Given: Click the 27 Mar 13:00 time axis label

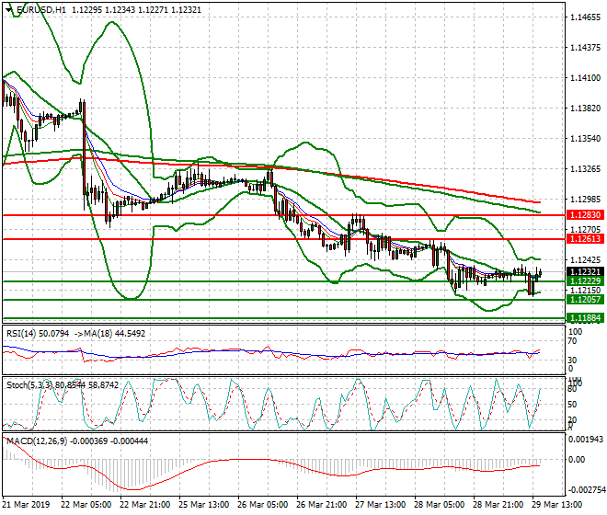Looking at the screenshot, I should (381, 505).
